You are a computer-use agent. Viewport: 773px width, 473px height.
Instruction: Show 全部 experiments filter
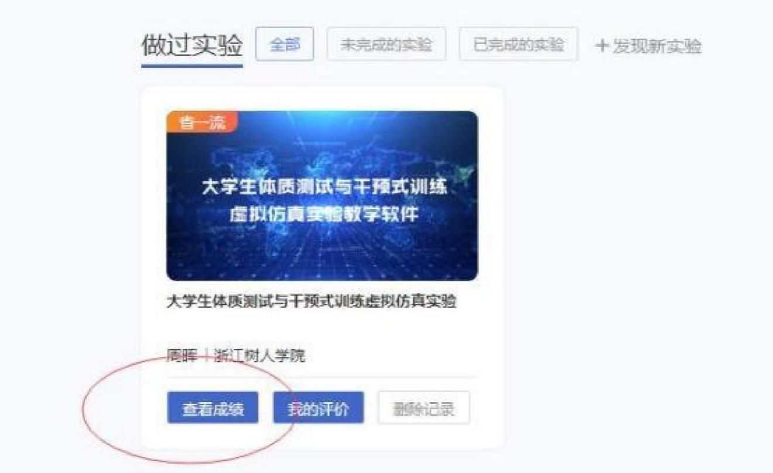coord(285,44)
